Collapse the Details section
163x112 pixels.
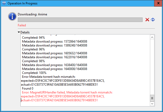19,32
